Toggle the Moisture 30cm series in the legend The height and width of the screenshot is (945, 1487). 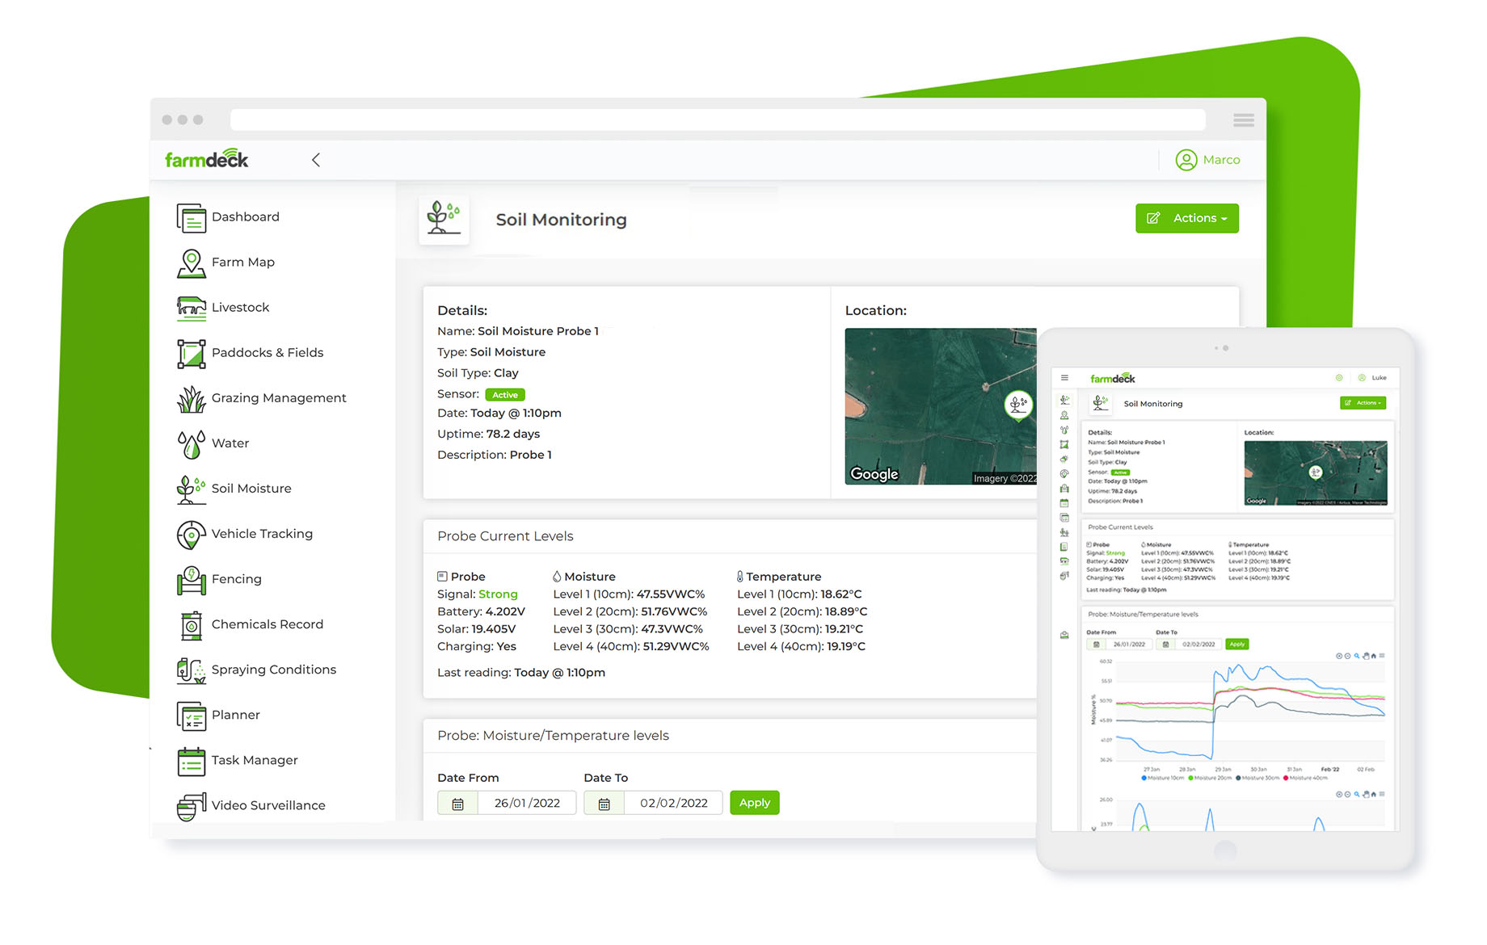coord(1257,778)
